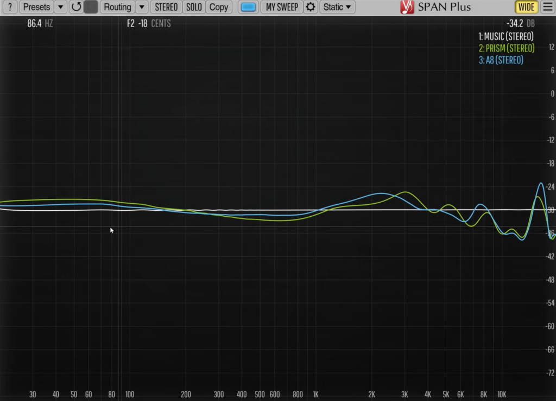Click the reset circular arrow icon
The height and width of the screenshot is (401, 556).
[76, 7]
